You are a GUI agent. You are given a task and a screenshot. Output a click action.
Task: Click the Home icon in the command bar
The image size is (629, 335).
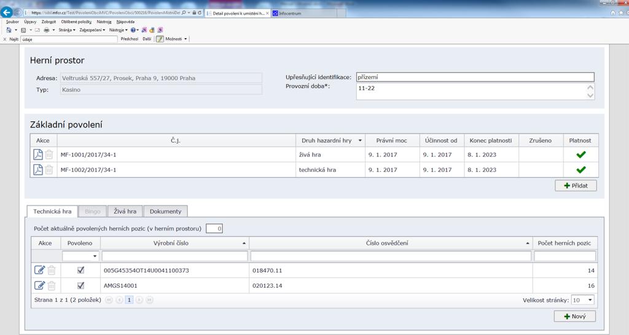click(x=9, y=30)
